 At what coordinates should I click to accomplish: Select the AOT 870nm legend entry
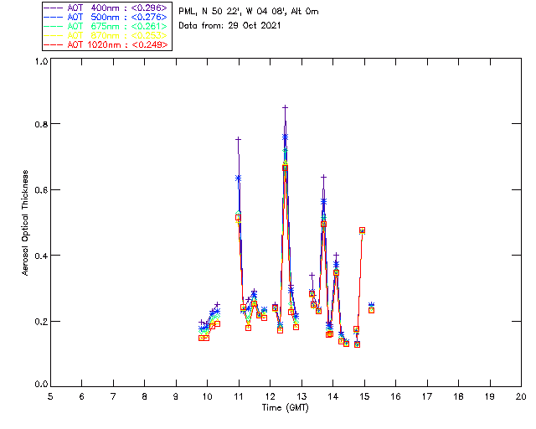click(106, 35)
